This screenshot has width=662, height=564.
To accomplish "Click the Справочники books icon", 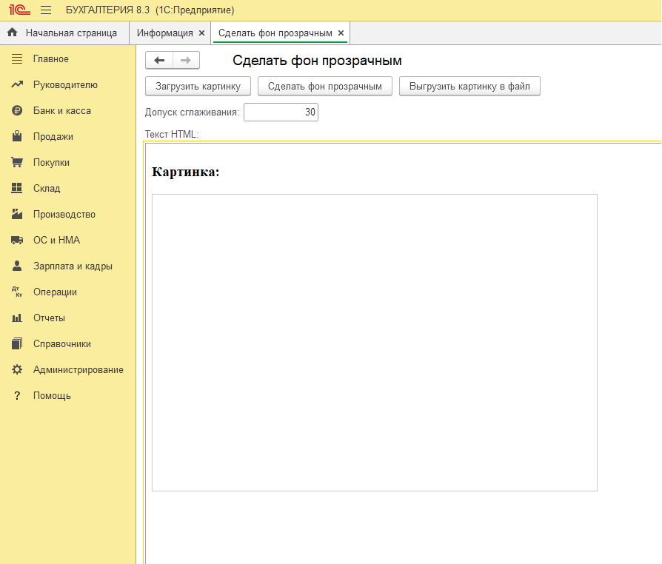I will pyautogui.click(x=17, y=343).
